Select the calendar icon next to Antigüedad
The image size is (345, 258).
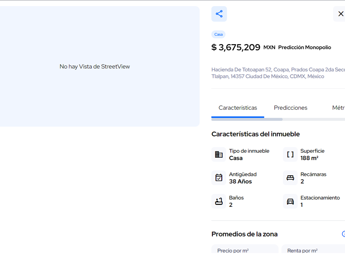[218, 178]
